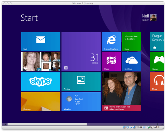Click the VirtualBox video capture status icon
Viewport: 166px width, 132px height.
pos(141,127)
